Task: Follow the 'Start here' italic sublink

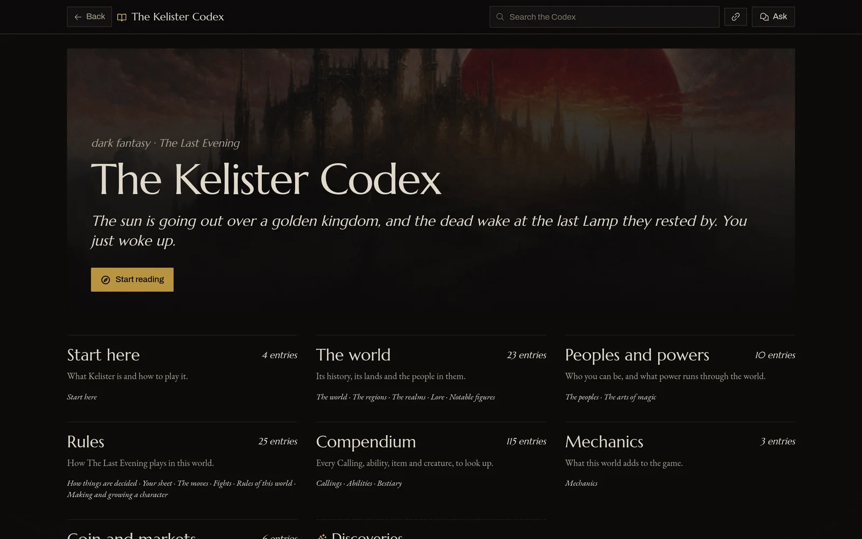Action: pyautogui.click(x=82, y=397)
